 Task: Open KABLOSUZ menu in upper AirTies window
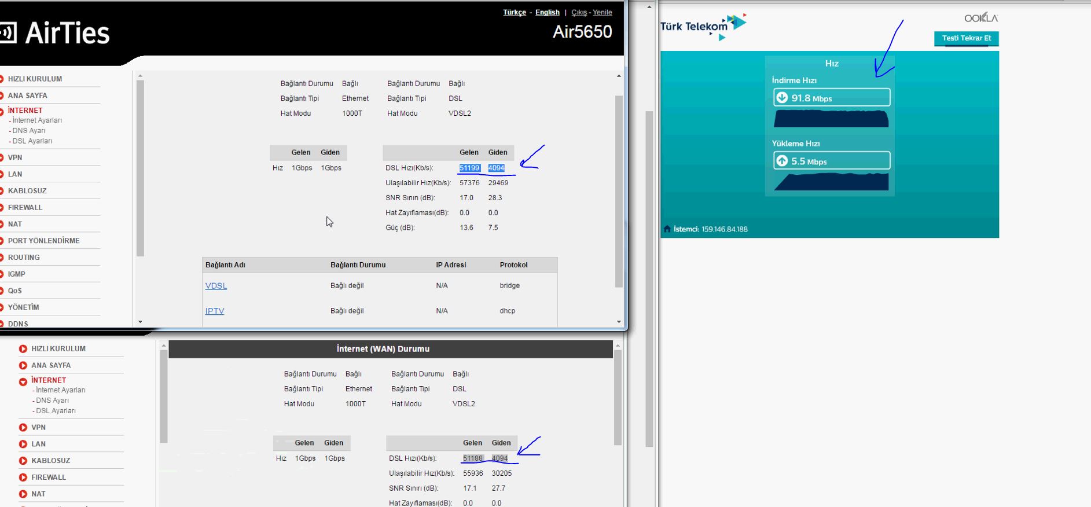[x=27, y=191]
